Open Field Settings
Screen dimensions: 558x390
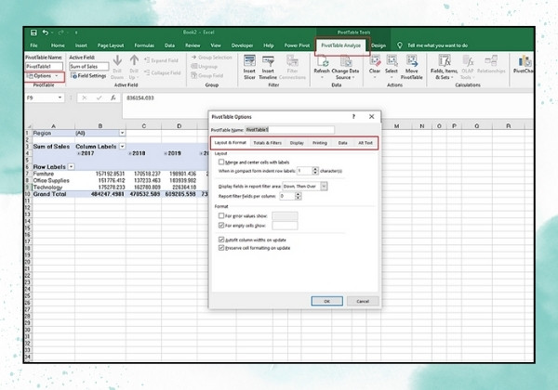tap(88, 75)
